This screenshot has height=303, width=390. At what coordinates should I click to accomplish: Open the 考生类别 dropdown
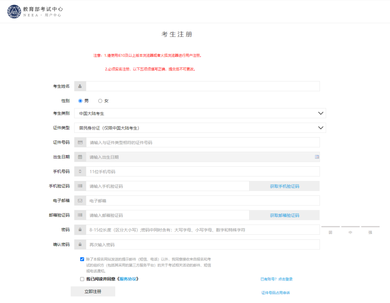click(320, 113)
